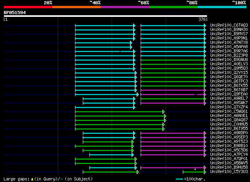The image size is (250, 182).
Task: Select hit label UniRef100_B6TK55
Action: point(229,86)
